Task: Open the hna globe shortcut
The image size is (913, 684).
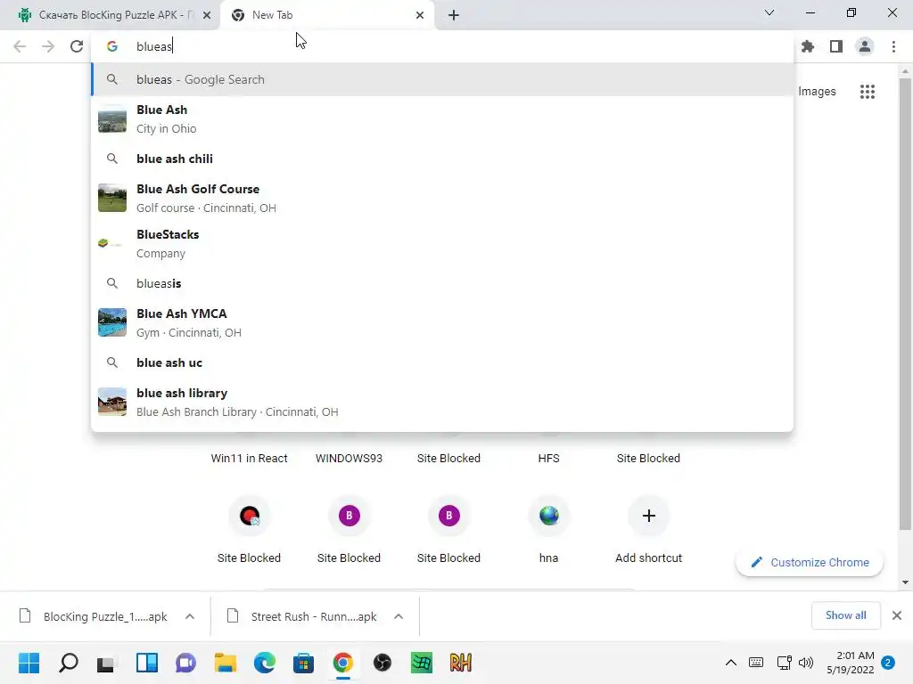Action: pyautogui.click(x=548, y=516)
